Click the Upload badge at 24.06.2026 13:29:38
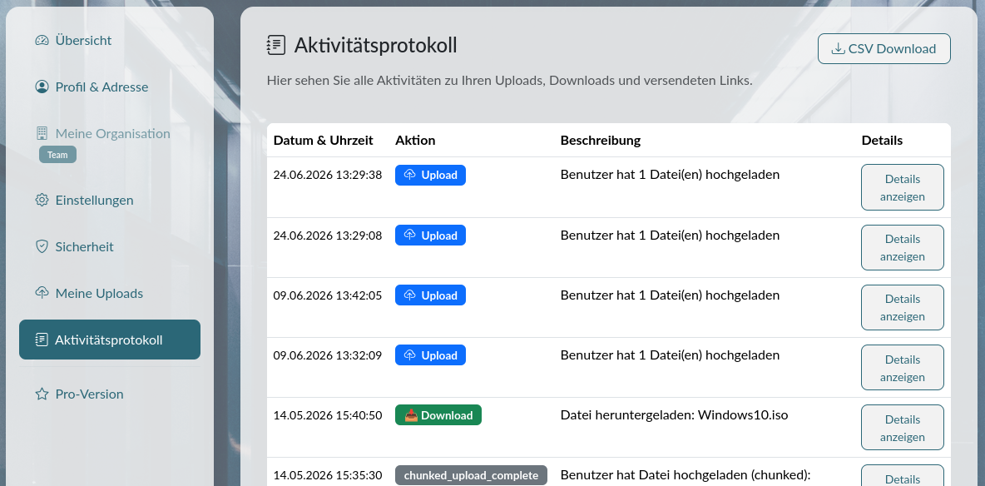 [430, 176]
